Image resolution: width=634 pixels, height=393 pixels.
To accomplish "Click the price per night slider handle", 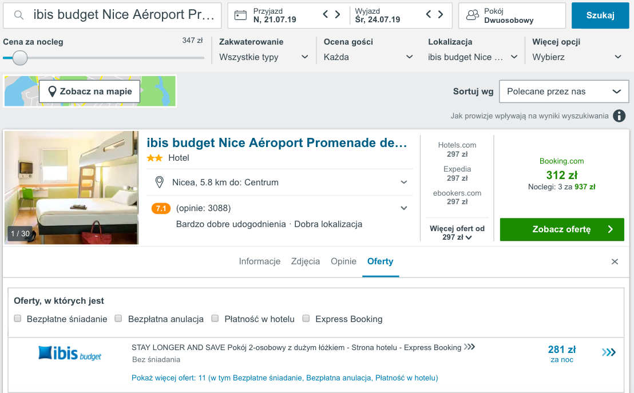I will point(19,58).
